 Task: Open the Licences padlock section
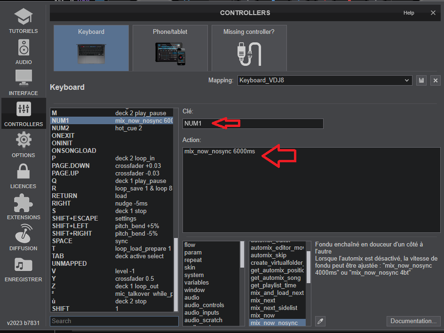[24, 175]
